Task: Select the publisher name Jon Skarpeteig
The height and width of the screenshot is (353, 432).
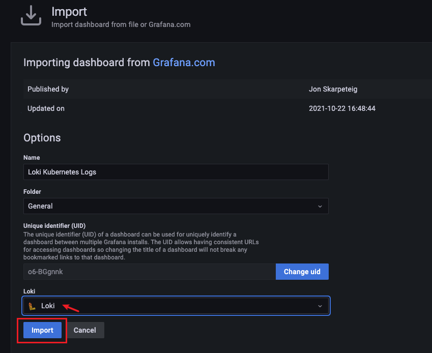Action: coord(333,89)
